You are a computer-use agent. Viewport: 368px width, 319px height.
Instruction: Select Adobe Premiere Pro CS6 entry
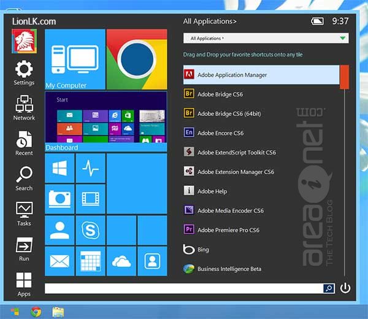click(x=261, y=230)
